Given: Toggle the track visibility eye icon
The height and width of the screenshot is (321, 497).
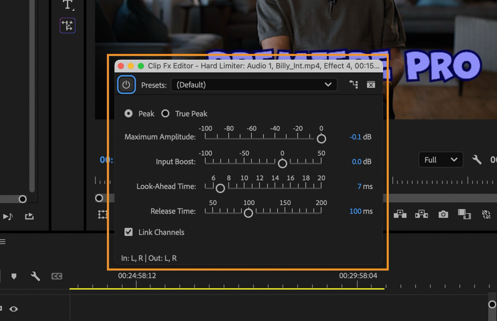Looking at the screenshot, I should pyautogui.click(x=14, y=309).
